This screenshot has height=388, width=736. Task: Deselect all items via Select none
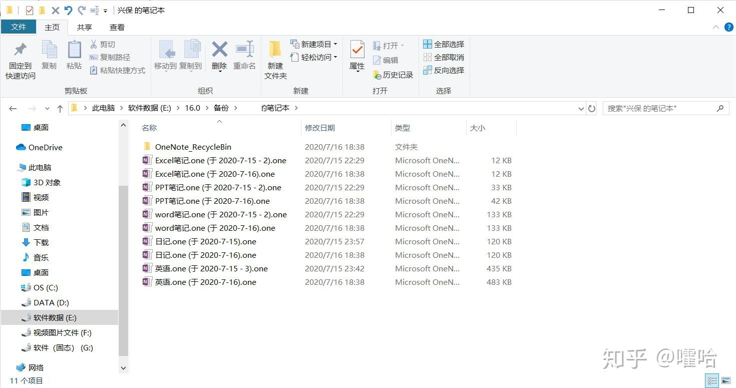click(444, 58)
